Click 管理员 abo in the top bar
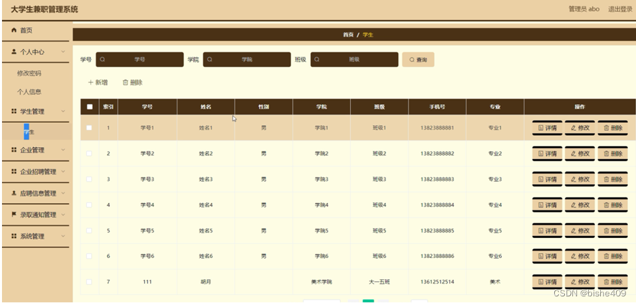Image resolution: width=636 pixels, height=303 pixels. pyautogui.click(x=584, y=9)
